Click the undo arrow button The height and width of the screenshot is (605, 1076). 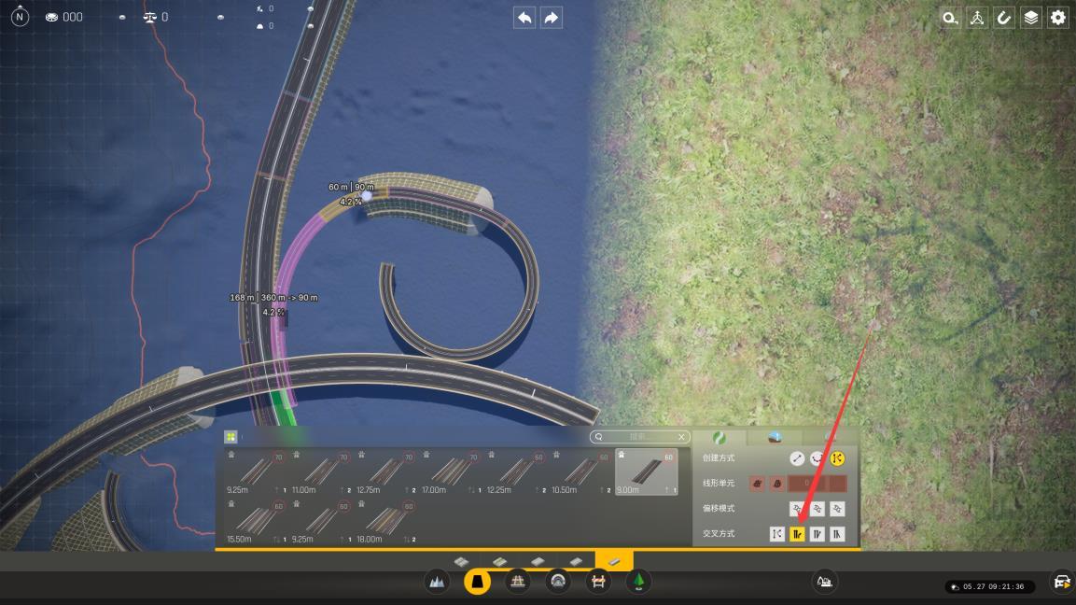[x=524, y=18]
